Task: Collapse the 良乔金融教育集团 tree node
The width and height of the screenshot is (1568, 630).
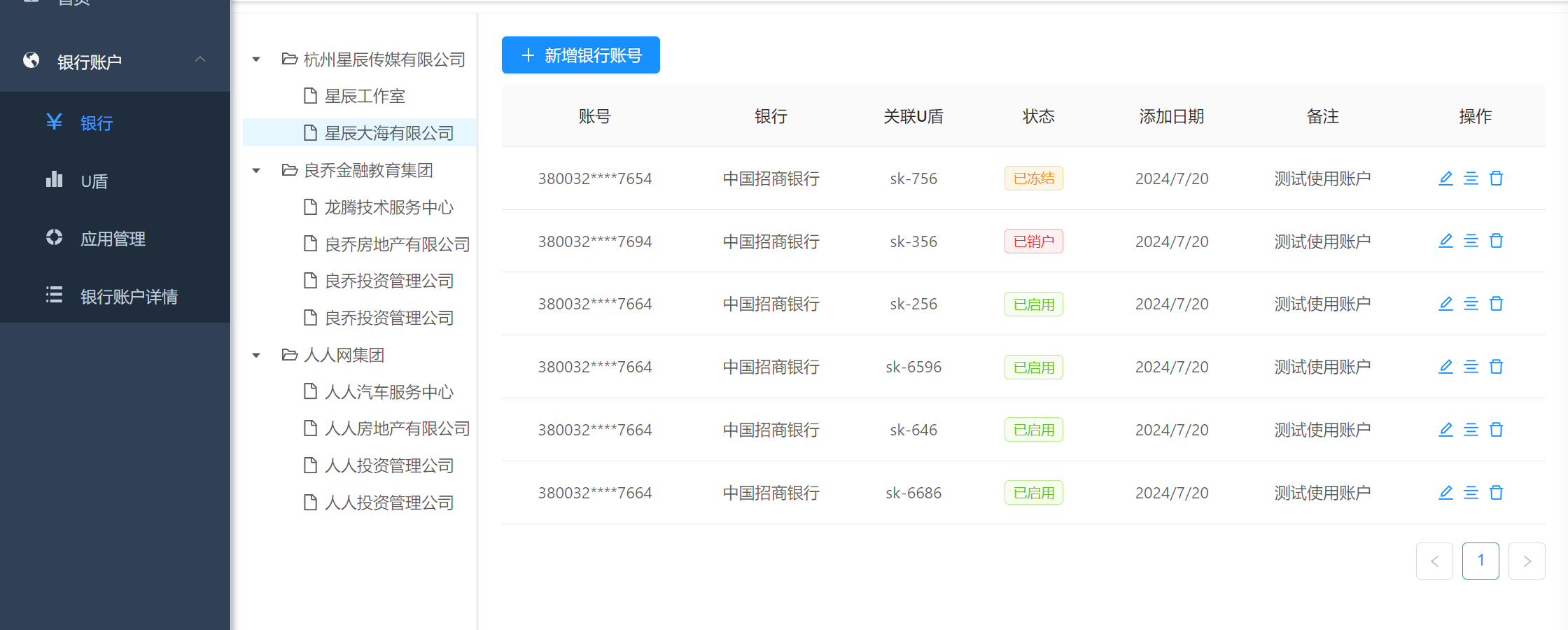Action: (x=256, y=171)
